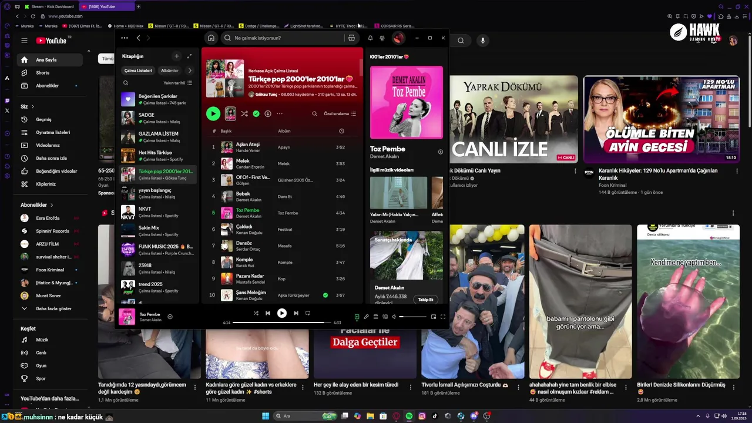Open Yakın tarihli sort dropdown

click(x=177, y=83)
